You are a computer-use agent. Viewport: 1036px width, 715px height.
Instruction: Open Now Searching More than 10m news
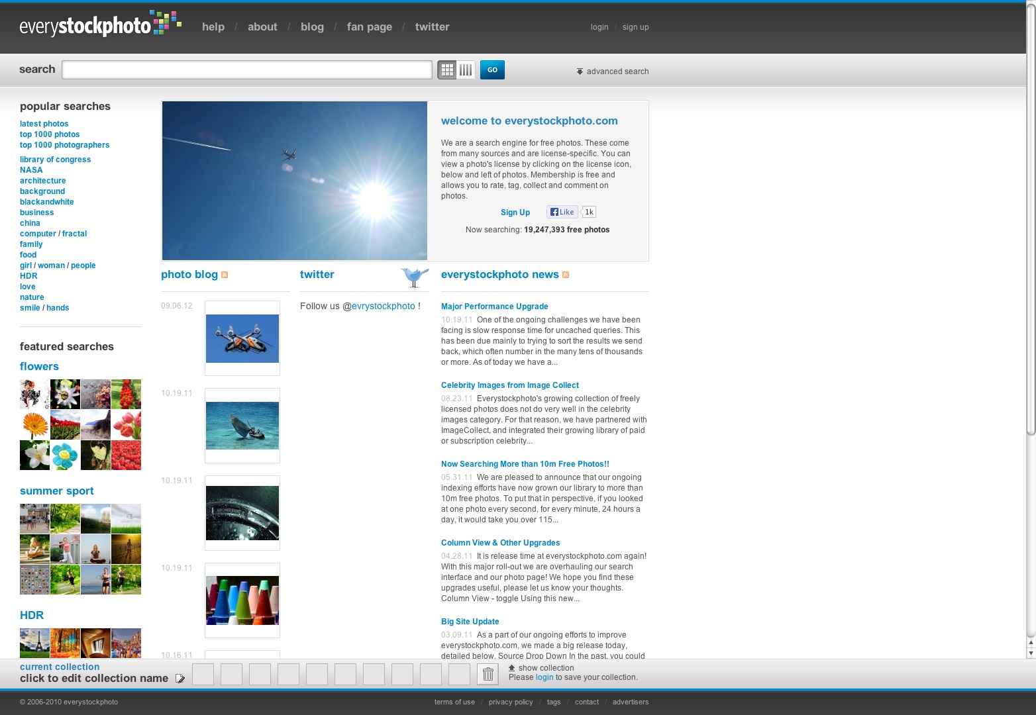point(525,464)
